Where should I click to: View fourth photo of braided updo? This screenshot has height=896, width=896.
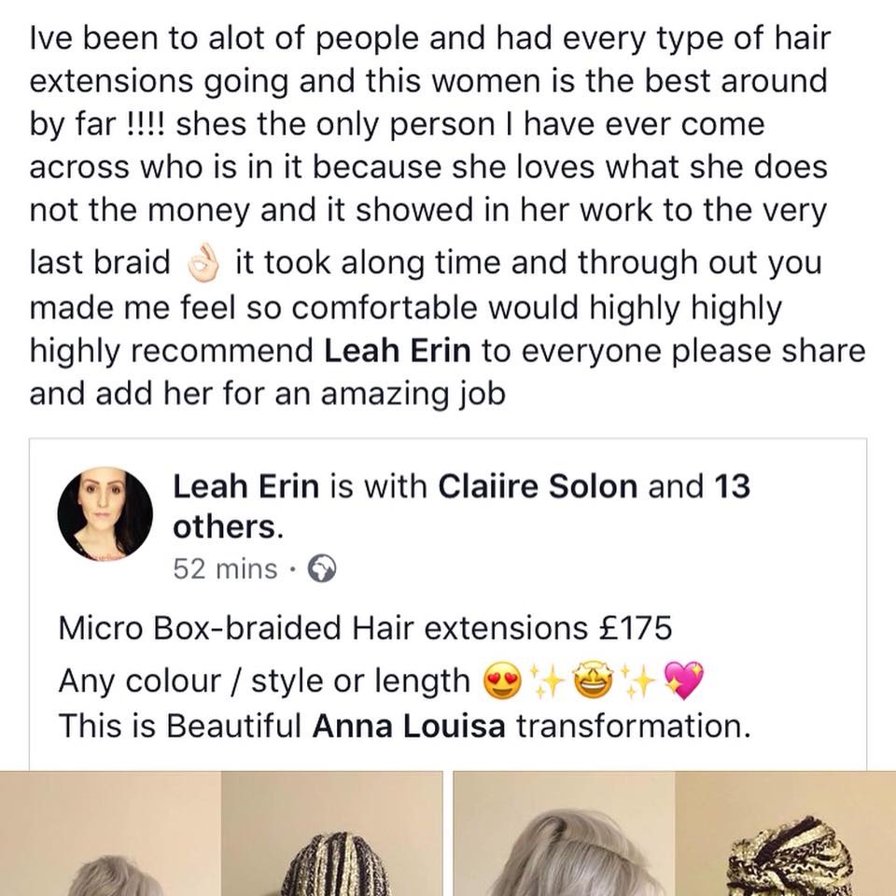(786, 833)
